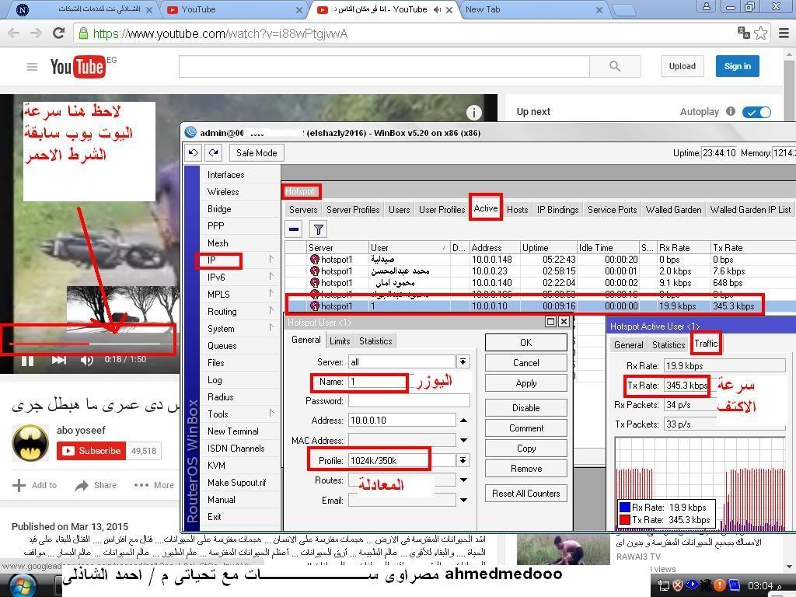Click the YouTube search input field
796x597 pixels.
tap(384, 67)
